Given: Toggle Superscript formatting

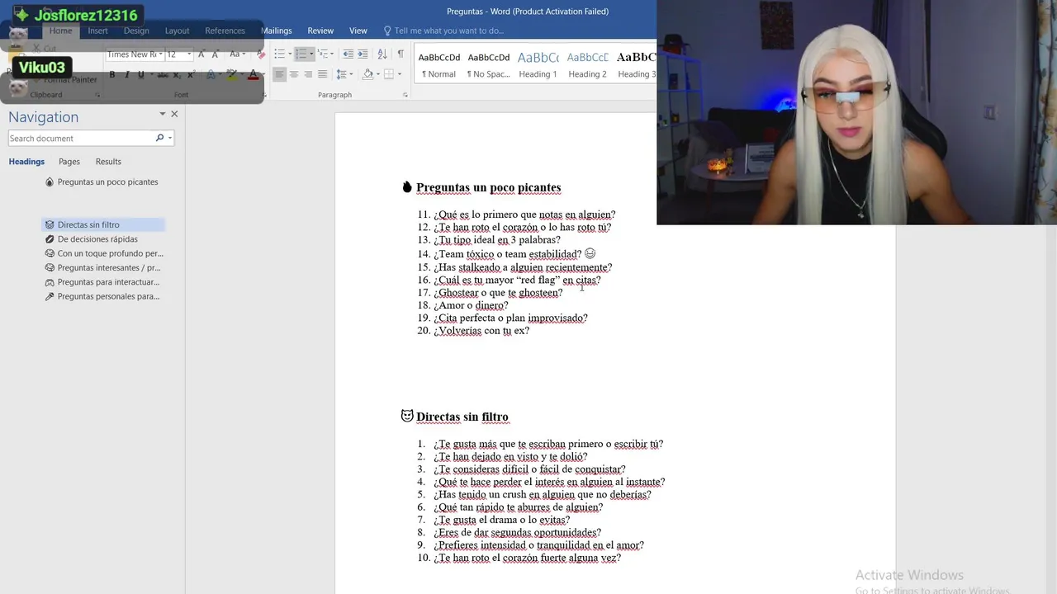Looking at the screenshot, I should click(x=191, y=74).
